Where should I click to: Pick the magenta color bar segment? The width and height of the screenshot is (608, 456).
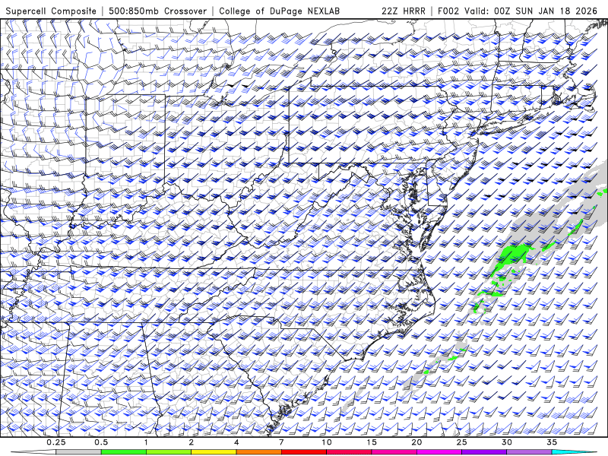(439, 452)
